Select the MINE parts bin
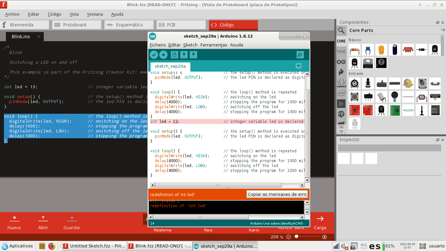446x251 pixels. coord(341,52)
